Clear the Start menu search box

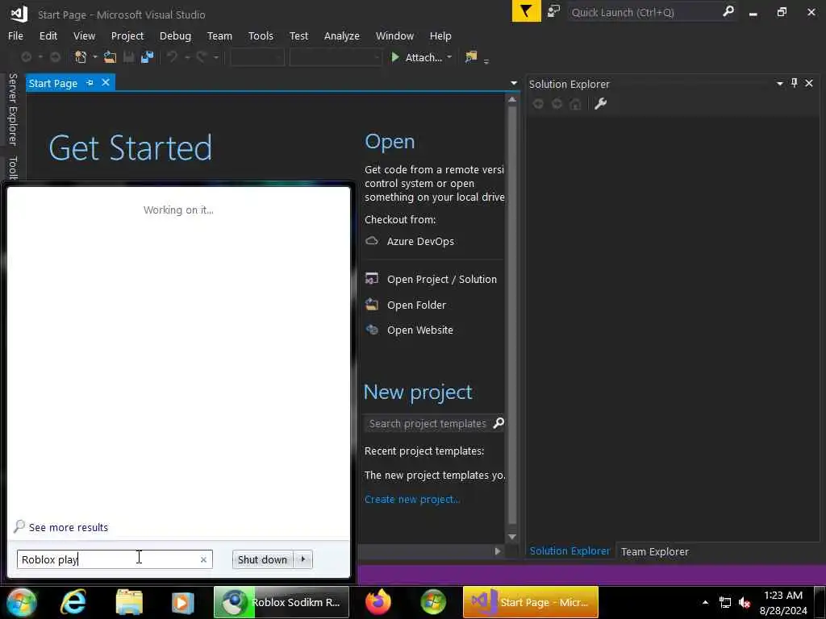coord(203,559)
